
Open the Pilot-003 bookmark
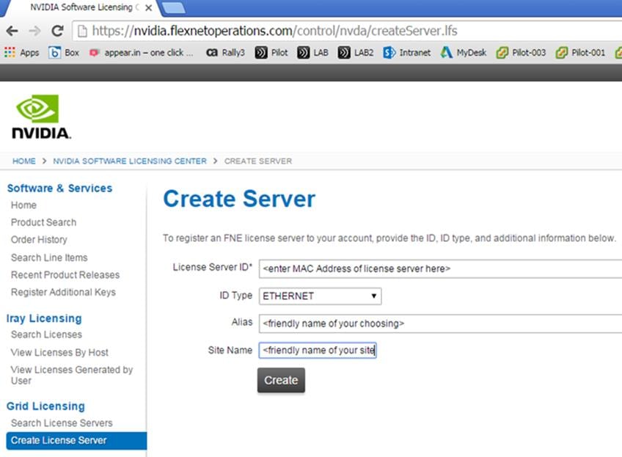click(x=521, y=52)
